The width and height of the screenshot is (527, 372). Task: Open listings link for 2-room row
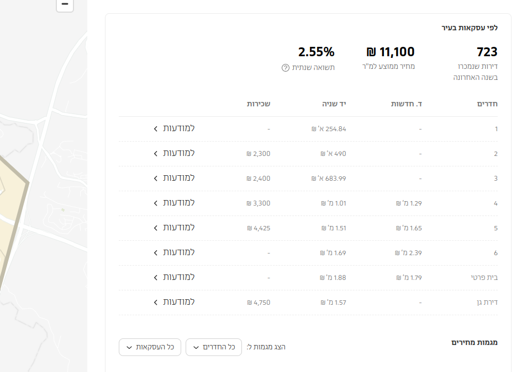tap(174, 153)
